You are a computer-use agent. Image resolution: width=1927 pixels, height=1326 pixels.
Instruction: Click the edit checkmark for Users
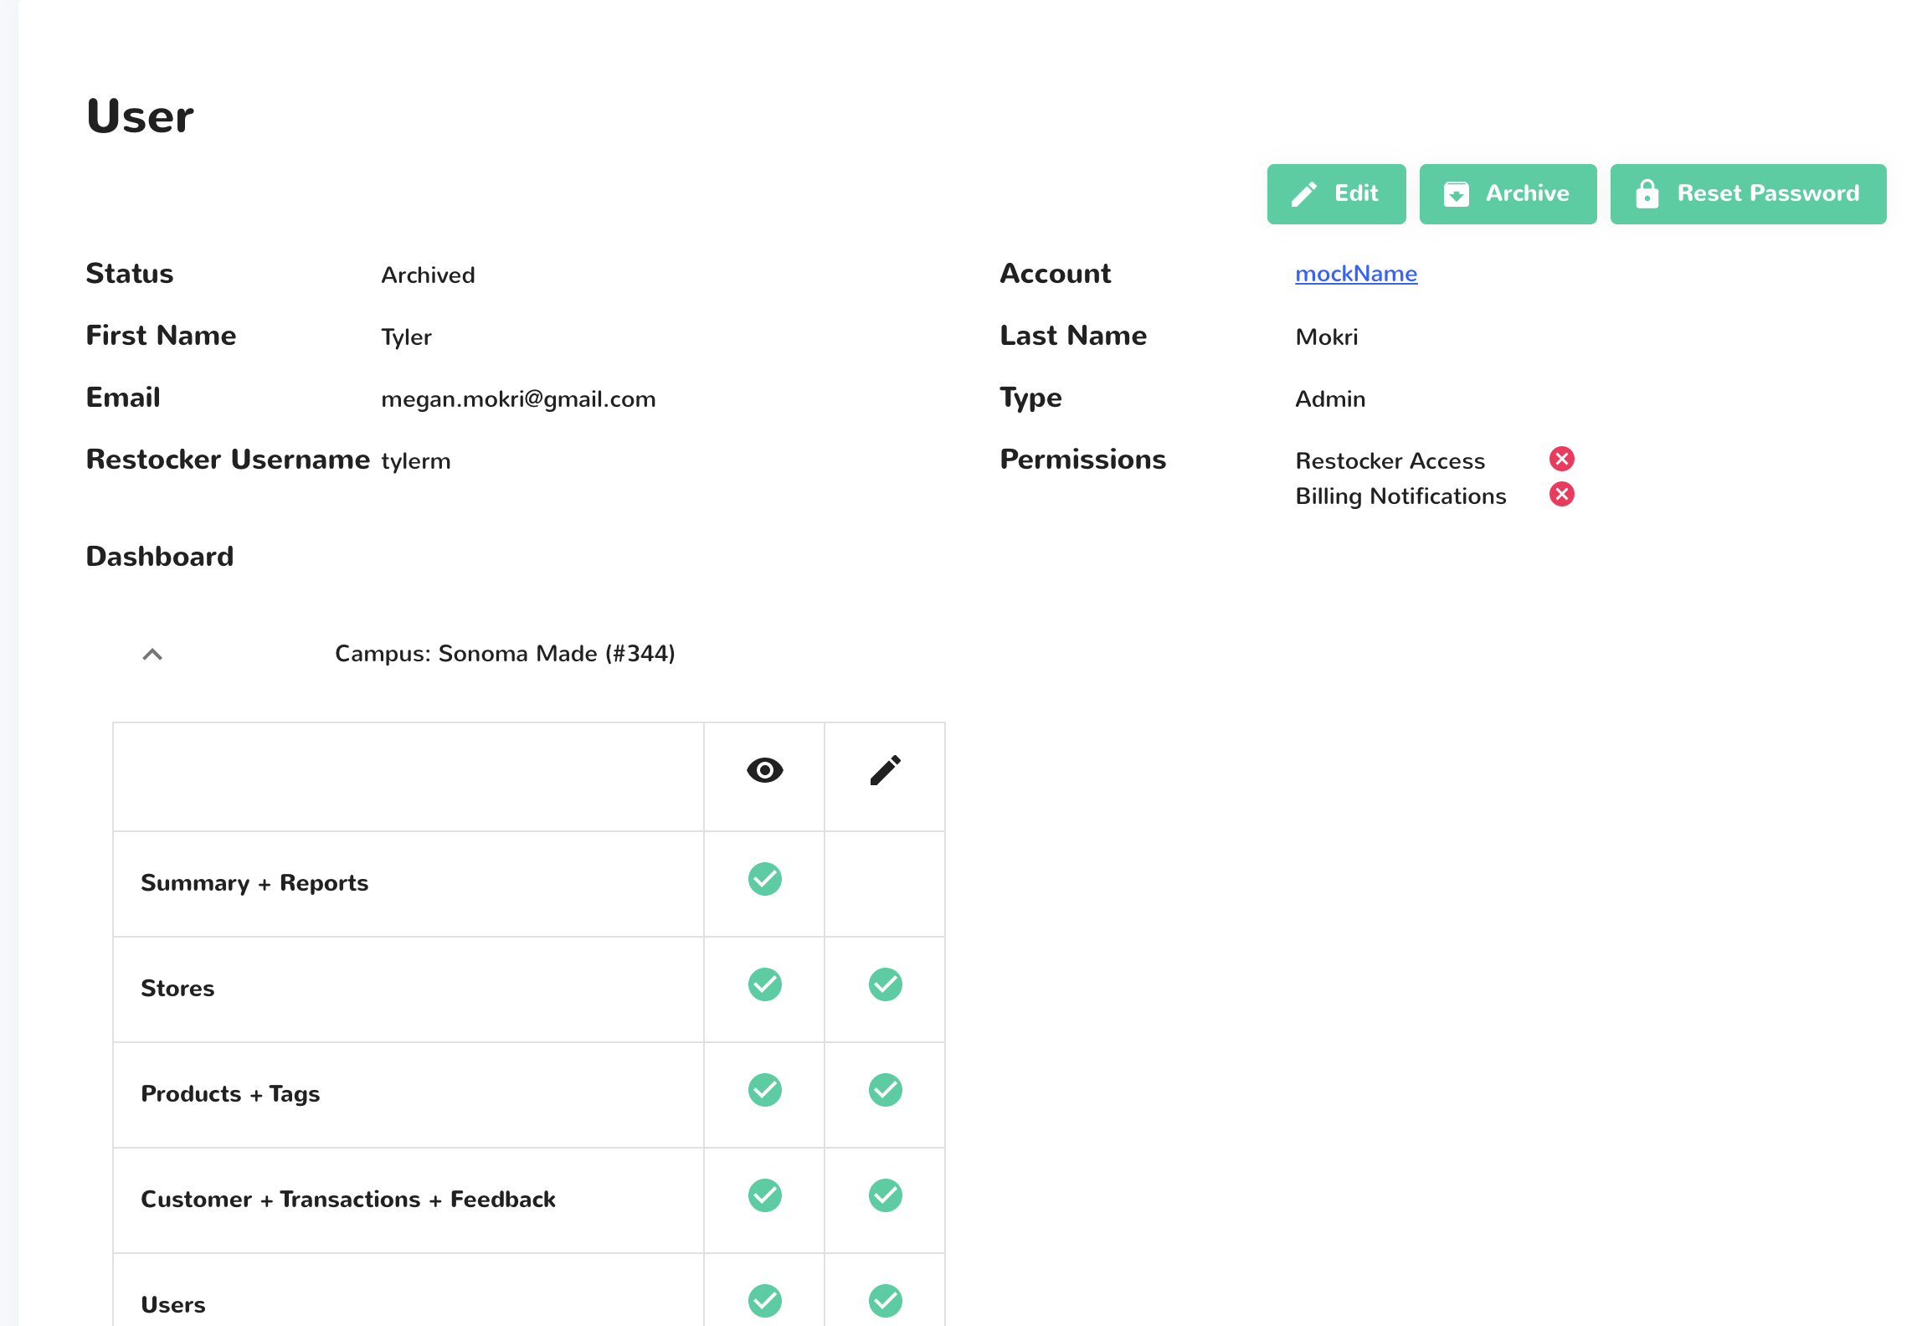[x=885, y=1301]
